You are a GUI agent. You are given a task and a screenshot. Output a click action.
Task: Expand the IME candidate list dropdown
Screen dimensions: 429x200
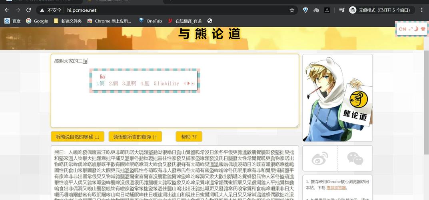[193, 84]
